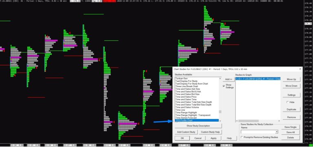Click Show Study Description button
313x147 pixels.
pyautogui.click(x=198, y=126)
